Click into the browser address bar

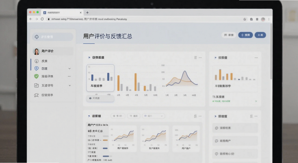145,19
